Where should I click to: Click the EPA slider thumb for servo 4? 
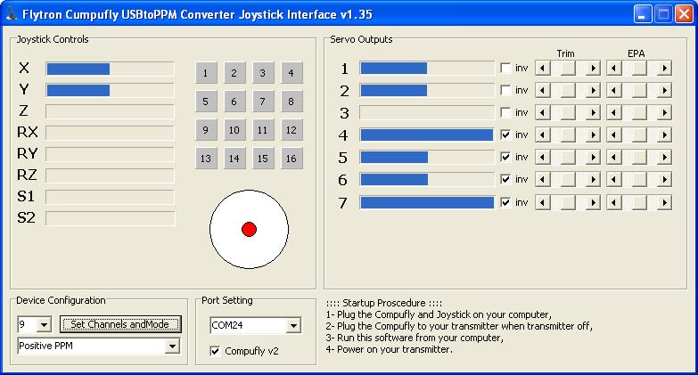[x=639, y=135]
